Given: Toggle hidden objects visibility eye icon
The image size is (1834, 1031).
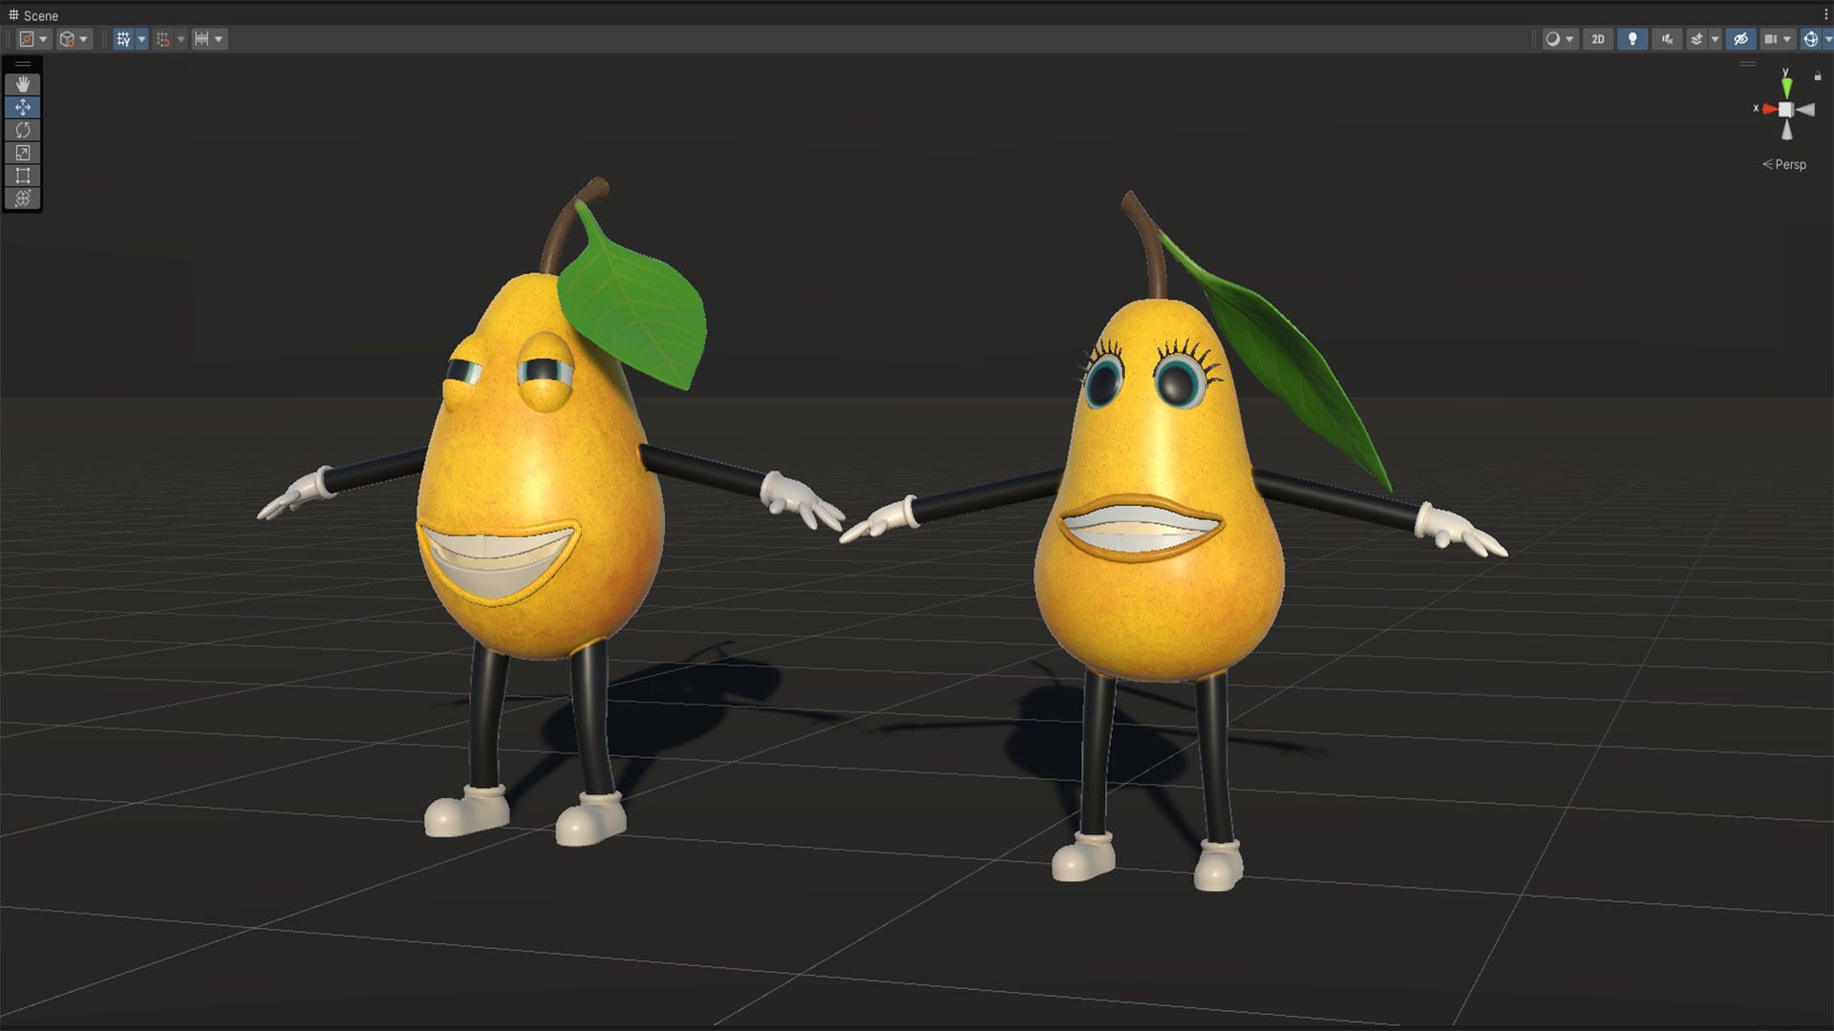Looking at the screenshot, I should pyautogui.click(x=1740, y=39).
